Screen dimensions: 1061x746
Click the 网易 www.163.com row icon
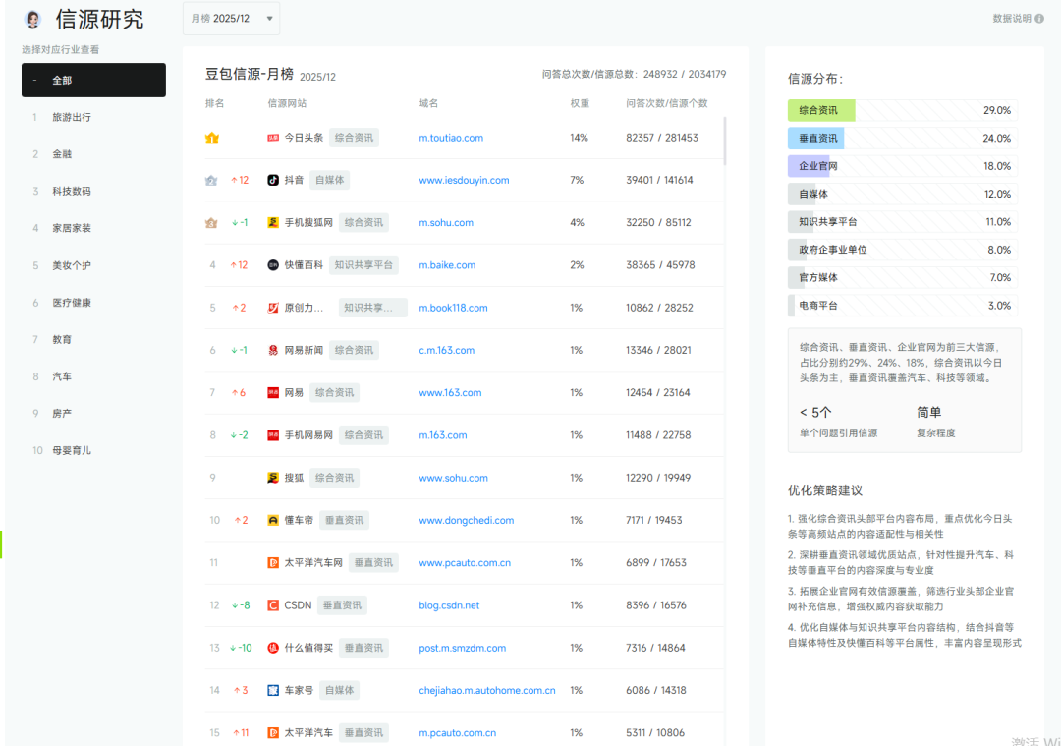tap(273, 392)
